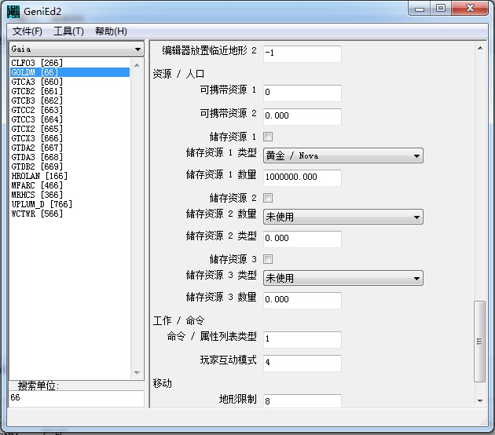Click the GeniEd2 application icon in title bar
The height and width of the screenshot is (435, 495).
point(13,10)
